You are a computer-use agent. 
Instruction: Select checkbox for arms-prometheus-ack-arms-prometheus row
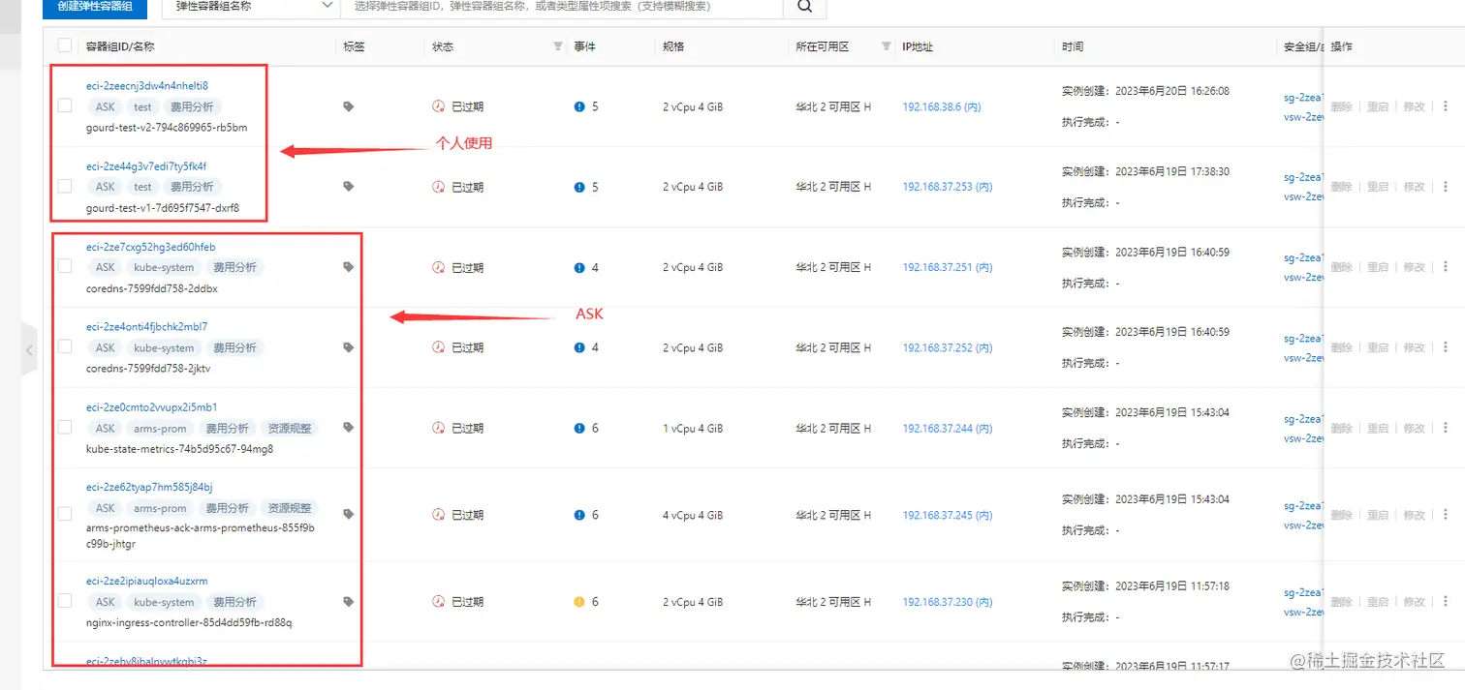click(x=65, y=514)
